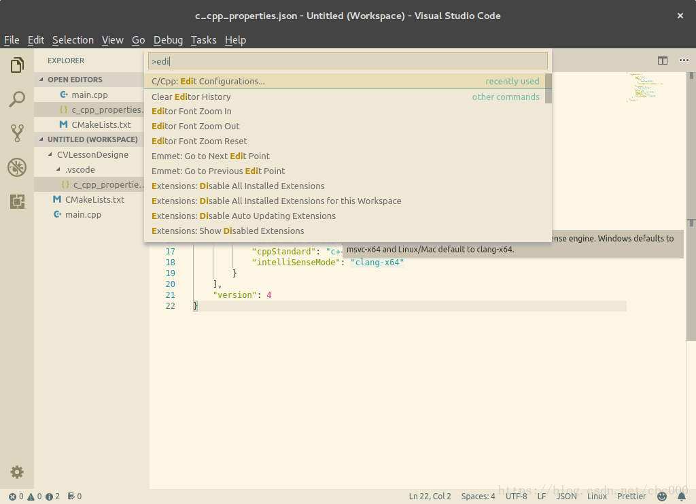
Task: Click the split editor icon
Action: click(662, 61)
